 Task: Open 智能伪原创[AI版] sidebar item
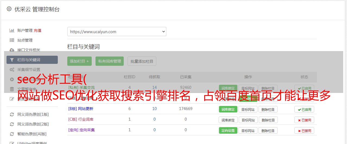(x=32, y=134)
